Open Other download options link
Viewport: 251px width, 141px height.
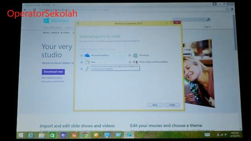coord(52,78)
